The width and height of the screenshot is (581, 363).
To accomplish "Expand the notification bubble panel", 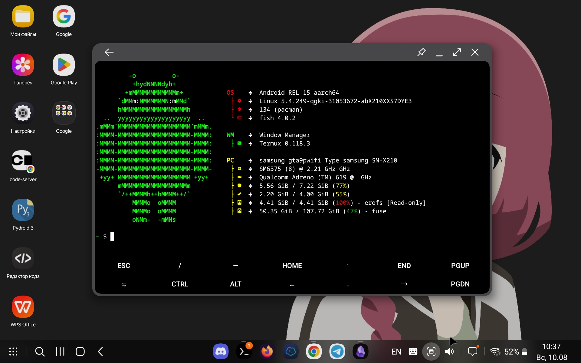I will (x=473, y=351).
